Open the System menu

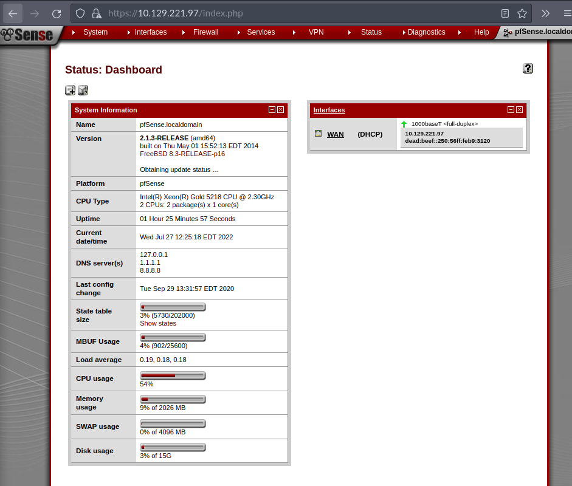(95, 32)
